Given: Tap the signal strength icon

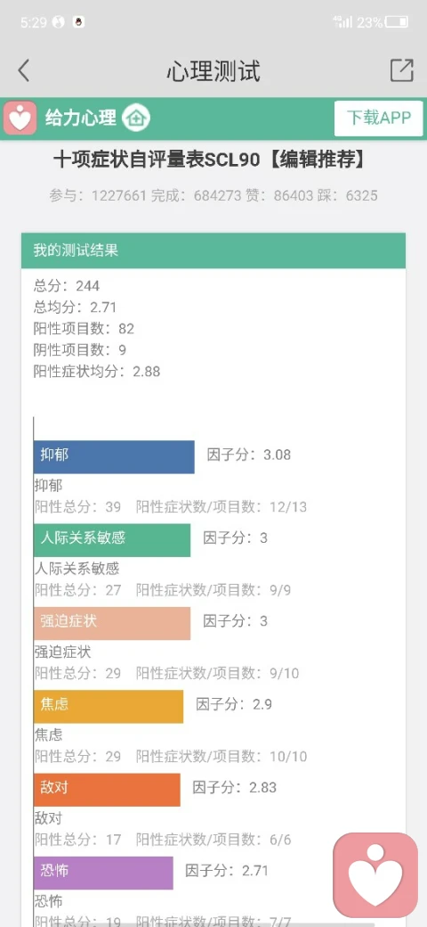Looking at the screenshot, I should pyautogui.click(x=342, y=22).
